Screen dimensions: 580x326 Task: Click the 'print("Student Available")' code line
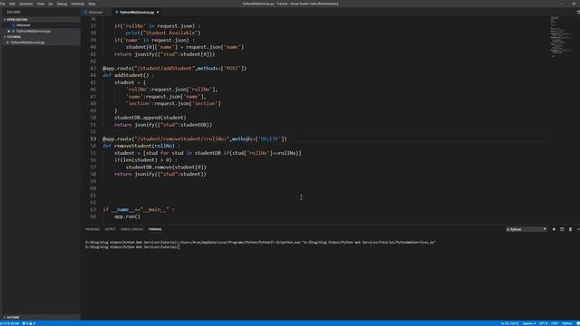point(163,33)
